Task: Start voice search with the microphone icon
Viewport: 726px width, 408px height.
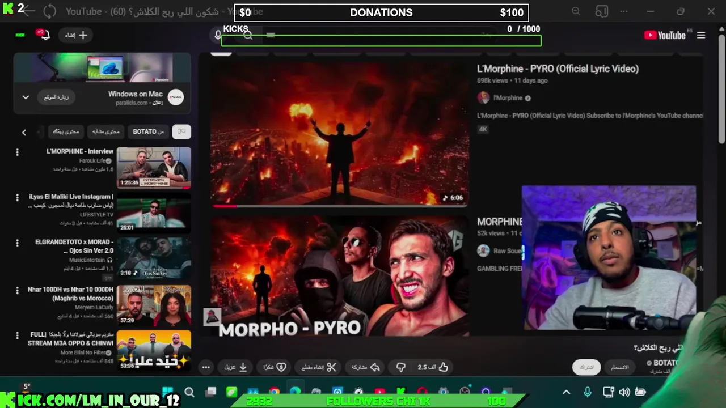Action: (x=218, y=35)
